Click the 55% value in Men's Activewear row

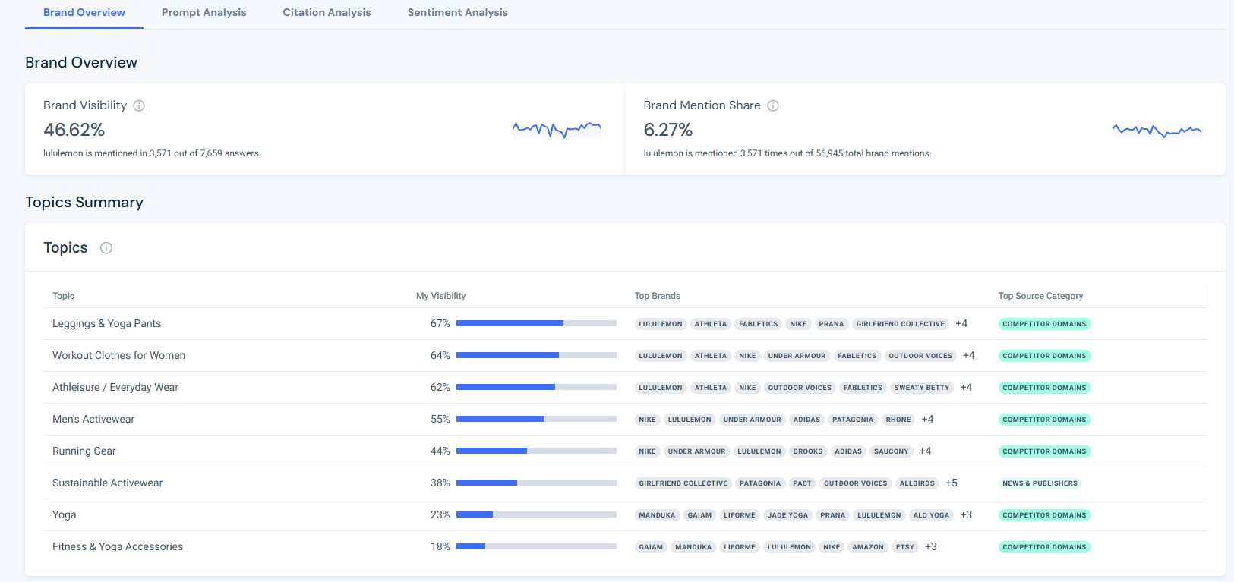(440, 419)
